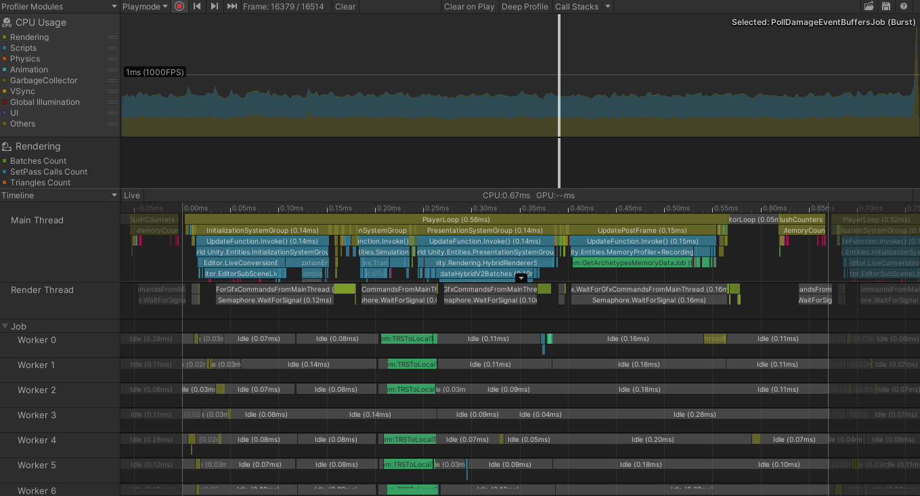Open the Playmode target dropdown
The image size is (920, 496).
pos(145,6)
